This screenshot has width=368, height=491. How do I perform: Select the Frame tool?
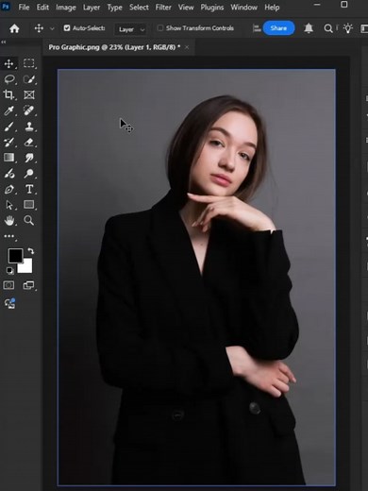(29, 94)
